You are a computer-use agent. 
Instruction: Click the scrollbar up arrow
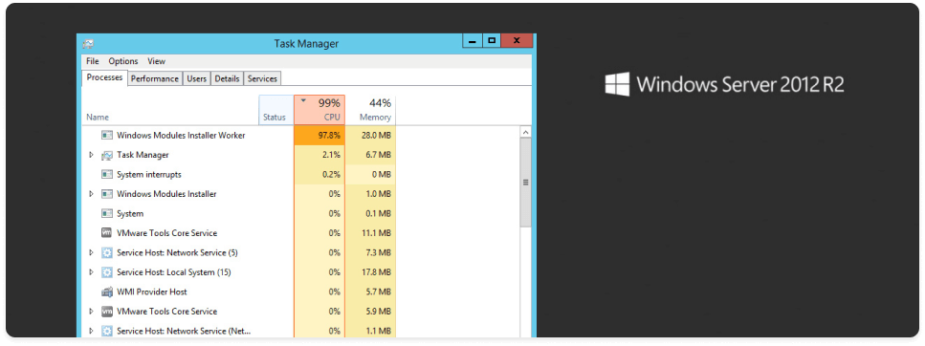[525, 133]
